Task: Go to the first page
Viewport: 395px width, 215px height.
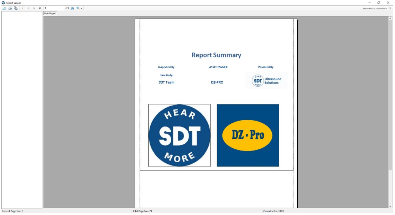Action: point(22,8)
